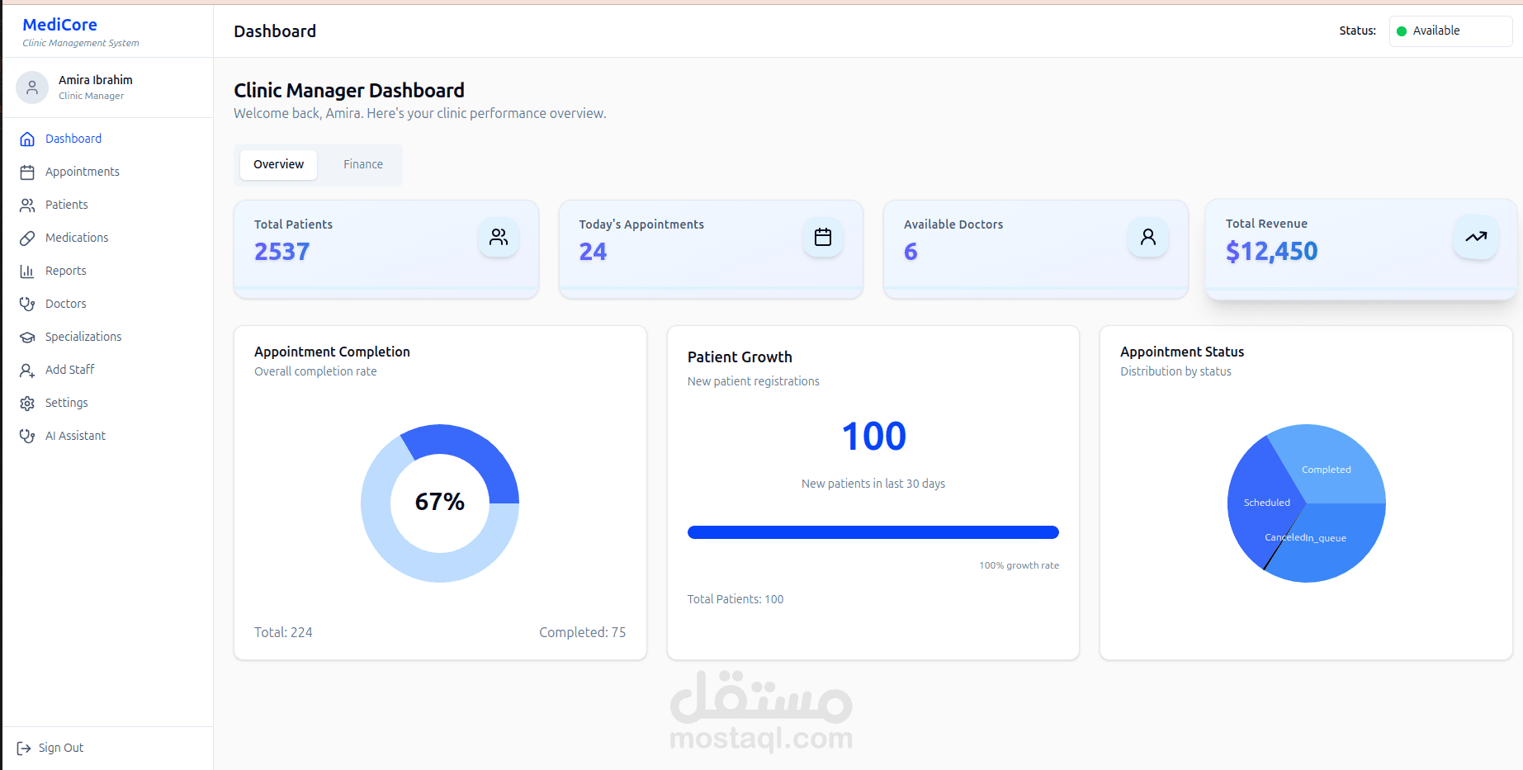The image size is (1523, 770).
Task: Open Reports using the bar chart icon
Action: 27,270
